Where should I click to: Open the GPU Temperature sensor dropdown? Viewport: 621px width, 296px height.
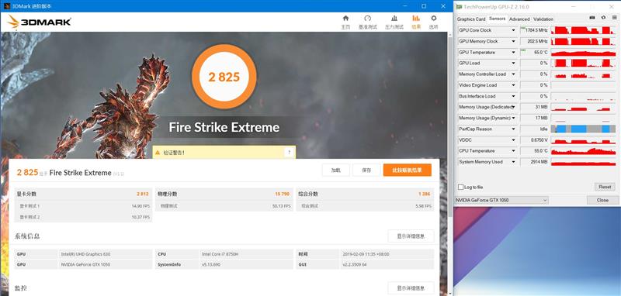[514, 52]
